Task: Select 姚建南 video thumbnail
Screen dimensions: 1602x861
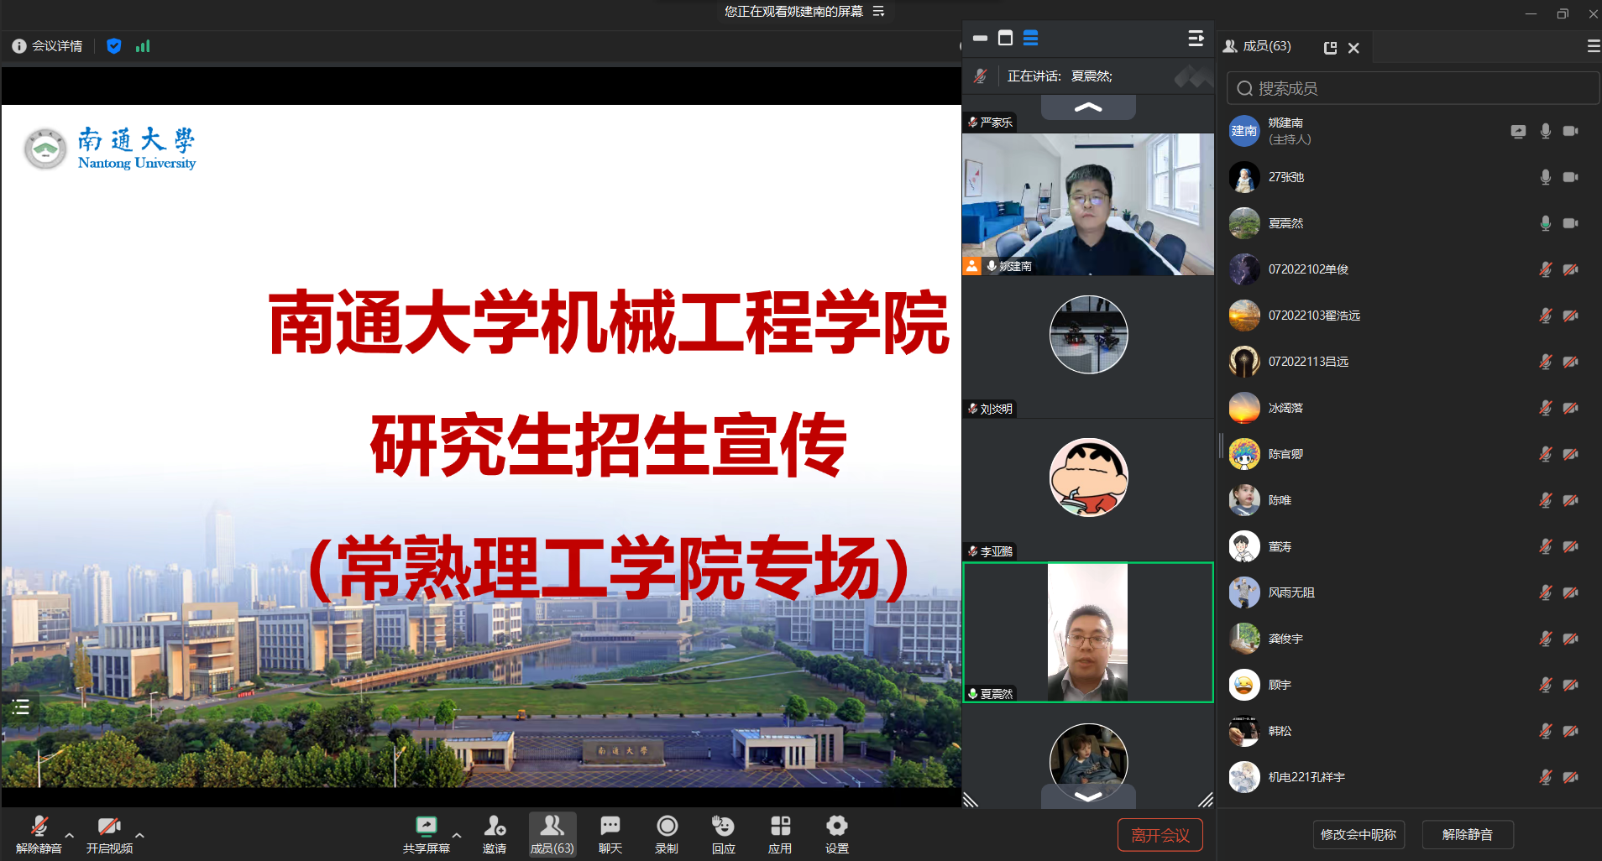Action: [x=1087, y=204]
